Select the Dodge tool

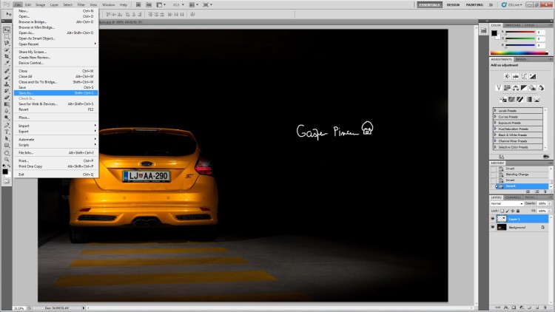7,117
